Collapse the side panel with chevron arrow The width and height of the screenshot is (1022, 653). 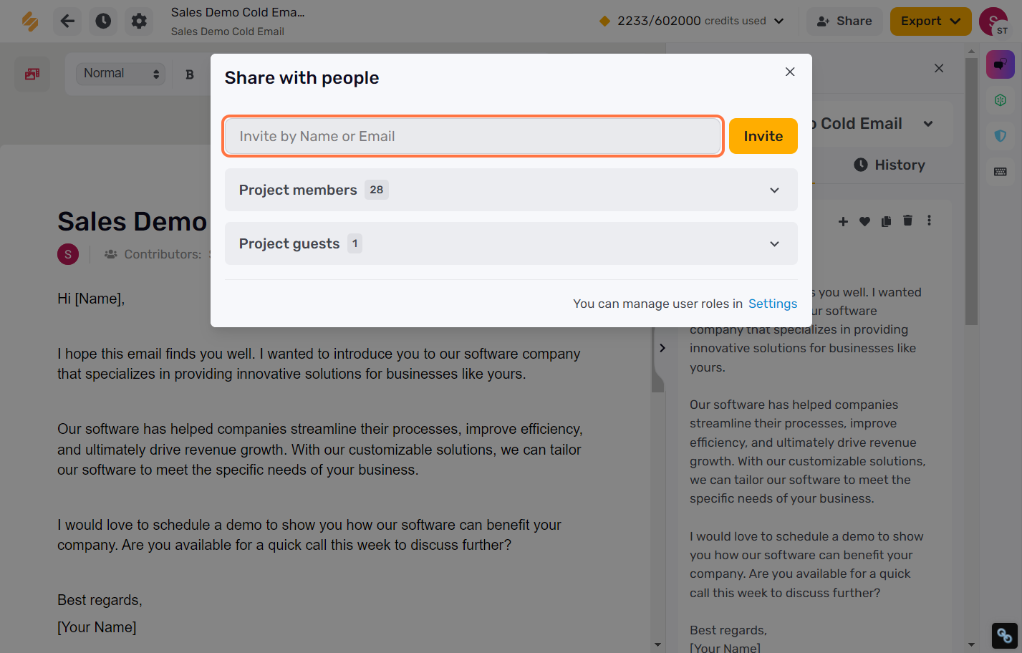pos(662,348)
